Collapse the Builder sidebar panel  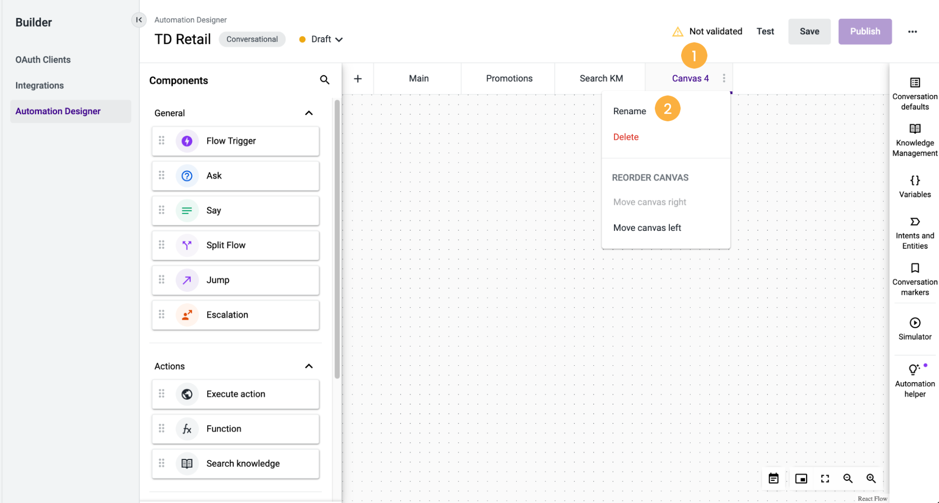139,20
